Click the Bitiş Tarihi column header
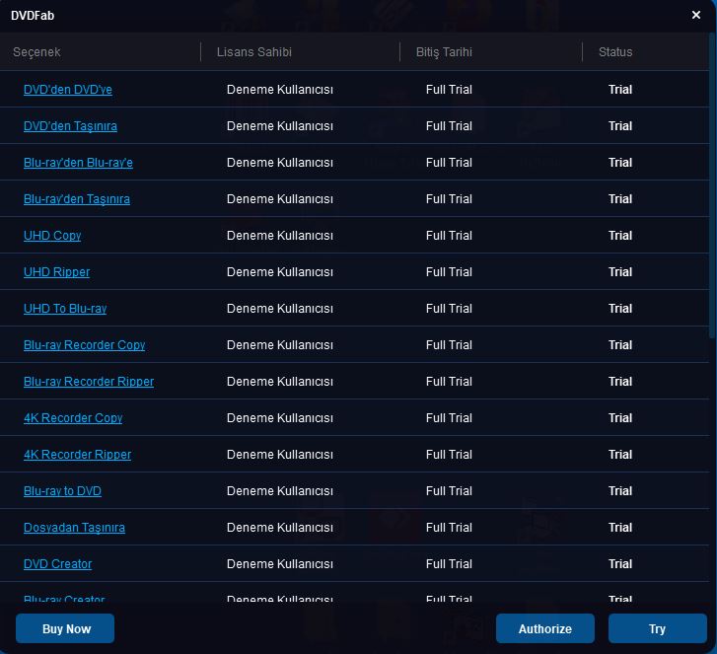Image resolution: width=717 pixels, height=654 pixels. point(444,52)
